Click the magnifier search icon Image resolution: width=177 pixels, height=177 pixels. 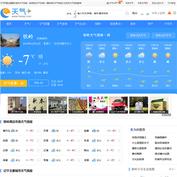point(127,13)
